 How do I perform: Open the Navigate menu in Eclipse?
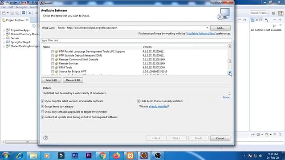pos(21,7)
